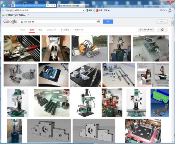Switch to the Shopping tab

coord(51,29)
